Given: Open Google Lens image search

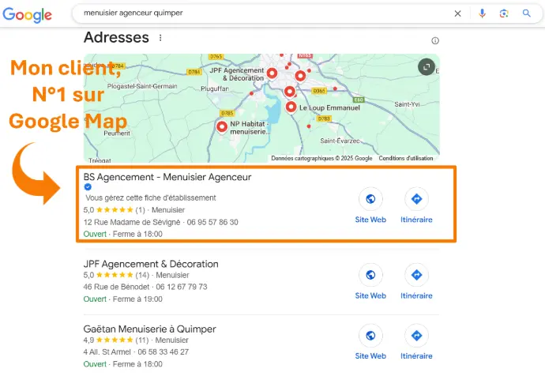Looking at the screenshot, I should point(504,13).
